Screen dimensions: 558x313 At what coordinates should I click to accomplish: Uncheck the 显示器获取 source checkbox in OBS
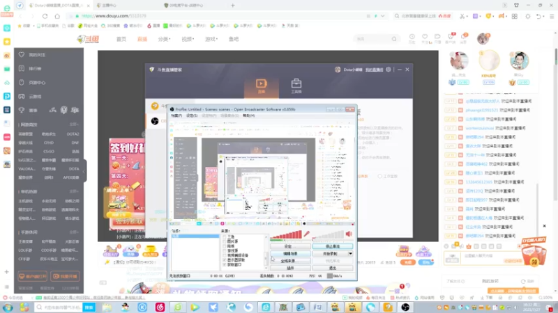pos(224,259)
